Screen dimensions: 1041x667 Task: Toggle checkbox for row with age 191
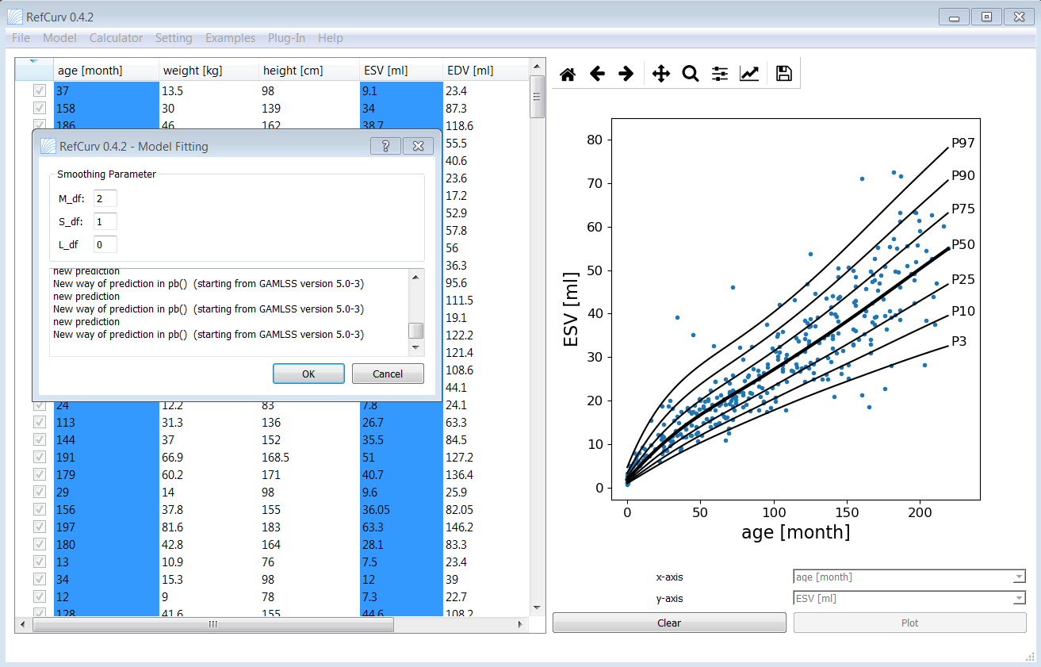pos(40,458)
